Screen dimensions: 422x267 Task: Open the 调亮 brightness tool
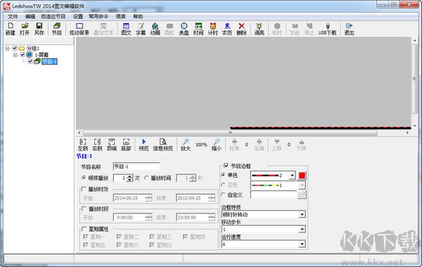click(x=259, y=29)
